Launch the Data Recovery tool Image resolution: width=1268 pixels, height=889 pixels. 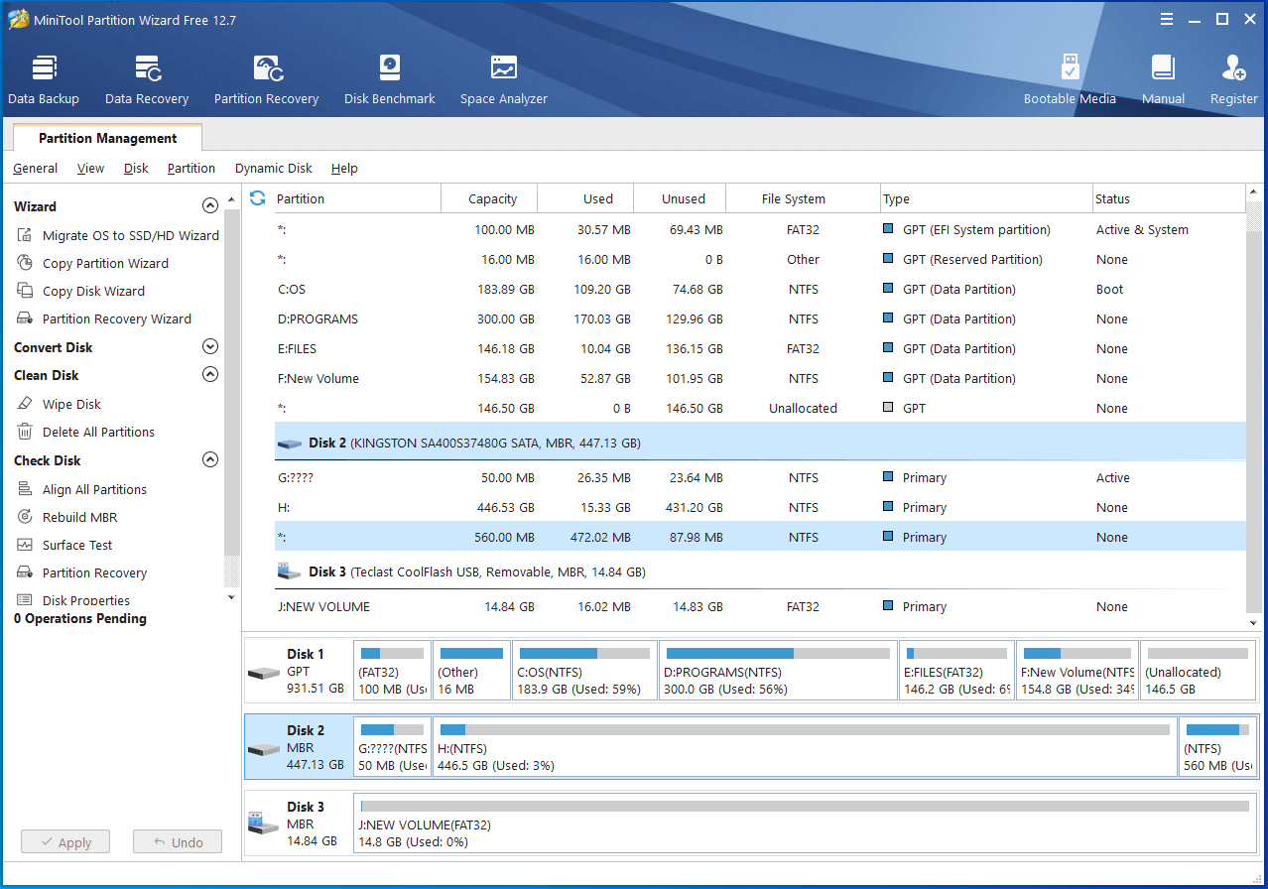coord(147,80)
